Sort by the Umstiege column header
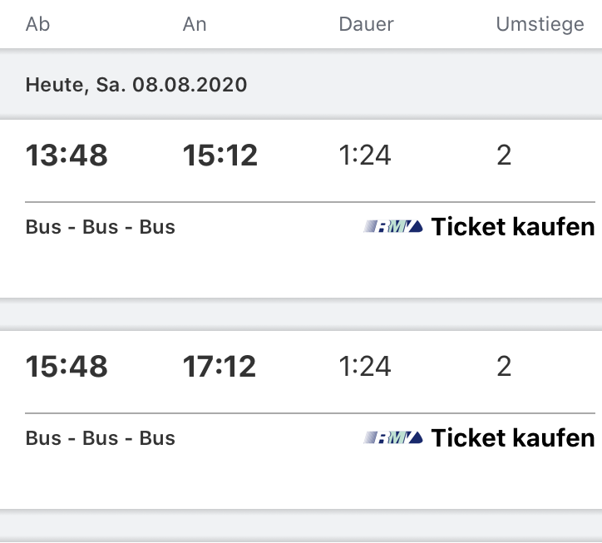 [x=540, y=24]
